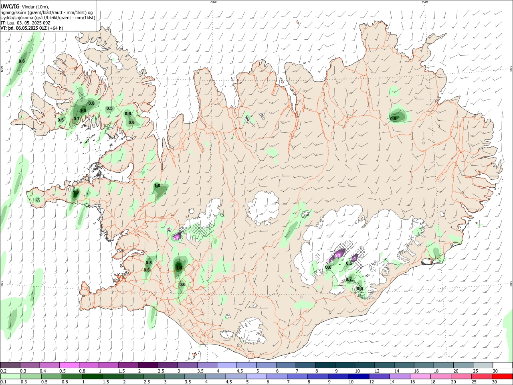
Task: Click the IT: Lau. 03. 05. 2025 09Z line
Action: [25, 23]
